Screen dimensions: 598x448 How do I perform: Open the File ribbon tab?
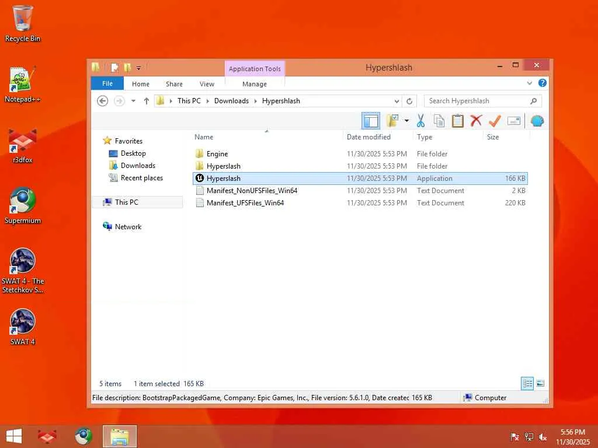click(x=107, y=83)
